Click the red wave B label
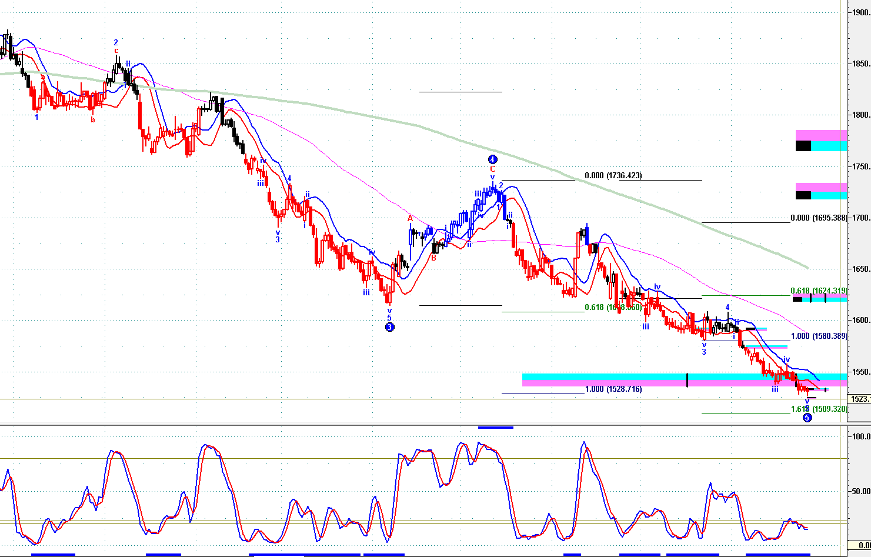 [x=434, y=258]
